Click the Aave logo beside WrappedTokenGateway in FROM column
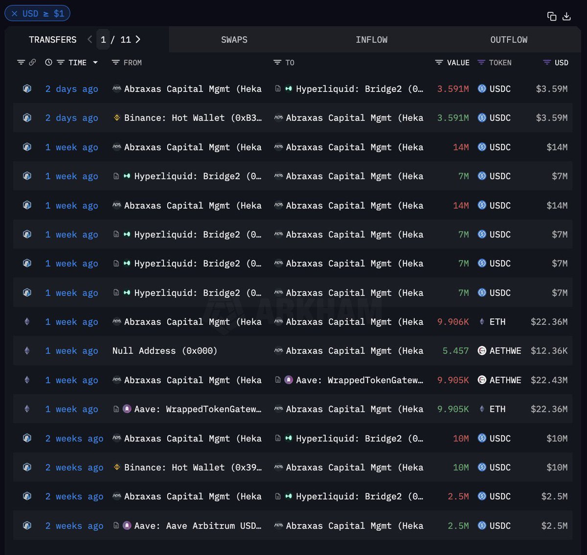 coord(127,409)
